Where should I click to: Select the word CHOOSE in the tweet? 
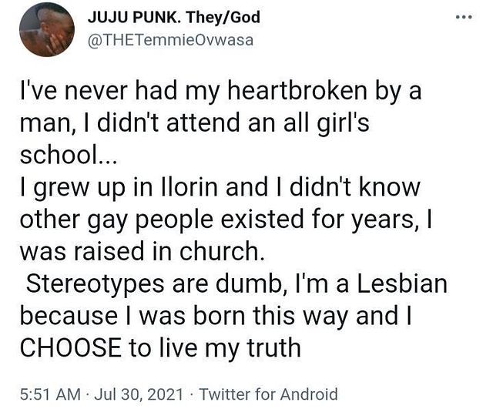tap(71, 347)
